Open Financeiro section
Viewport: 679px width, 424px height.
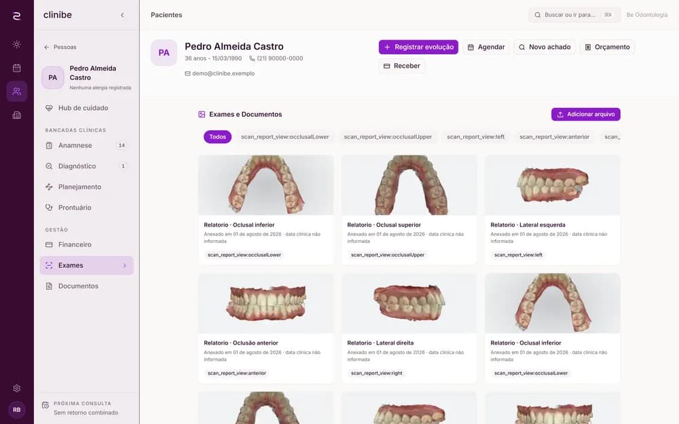(x=86, y=244)
